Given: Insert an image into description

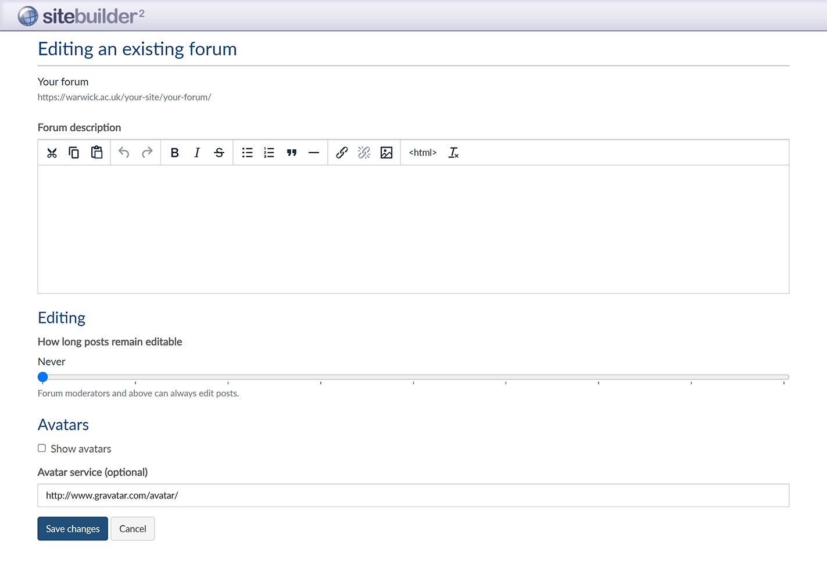Looking at the screenshot, I should [386, 153].
